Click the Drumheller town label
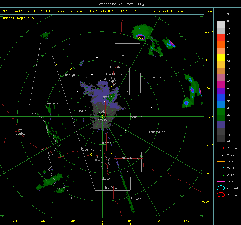Viewport: 241px width, 225px height. (x=157, y=132)
